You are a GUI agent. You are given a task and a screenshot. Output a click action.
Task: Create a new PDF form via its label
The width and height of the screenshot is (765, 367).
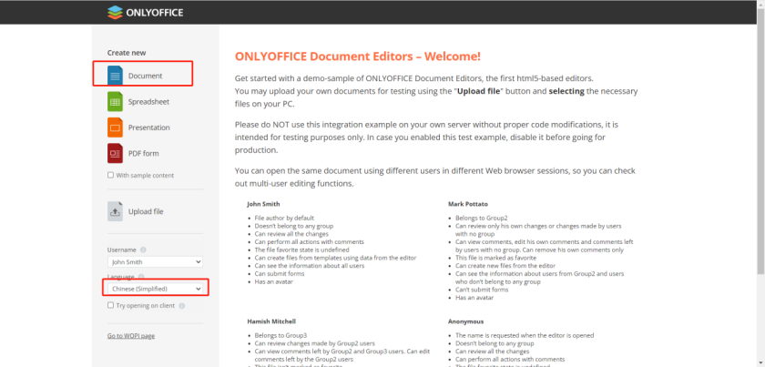tap(144, 154)
